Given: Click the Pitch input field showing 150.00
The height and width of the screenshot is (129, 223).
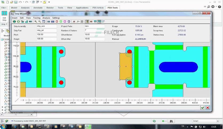Looking at the screenshot, I should [x=47, y=35].
